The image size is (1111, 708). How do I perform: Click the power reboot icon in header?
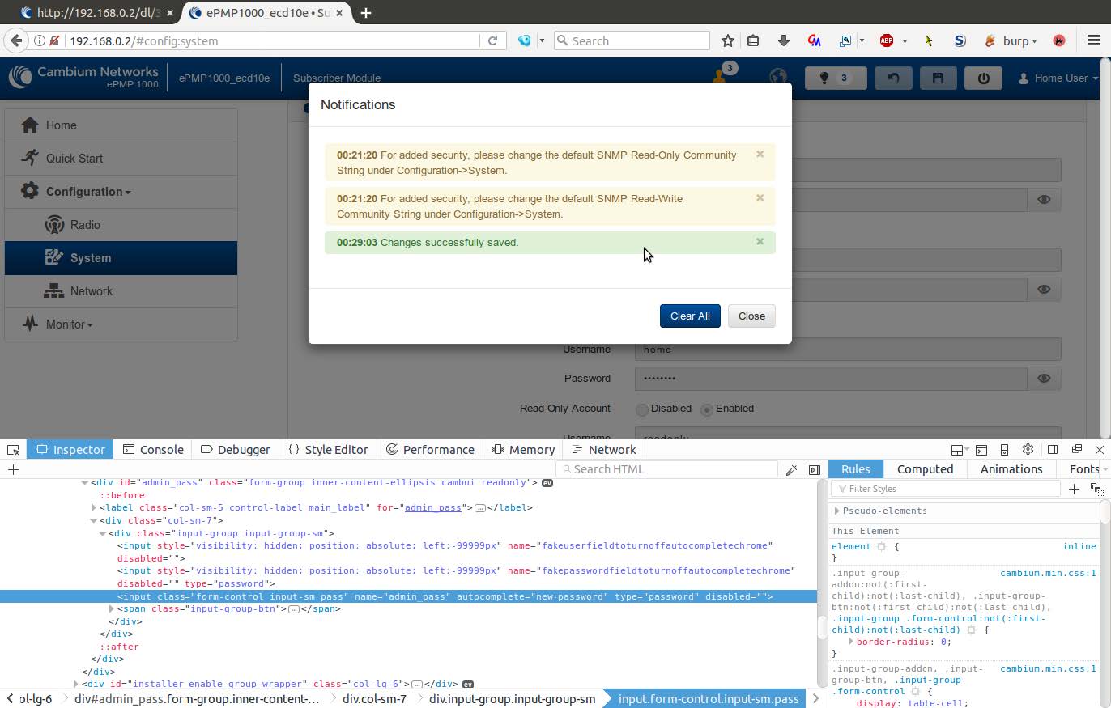click(x=983, y=78)
